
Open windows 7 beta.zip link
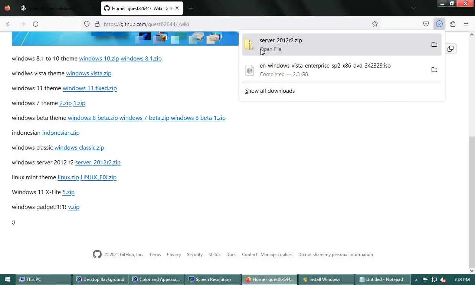(x=144, y=118)
